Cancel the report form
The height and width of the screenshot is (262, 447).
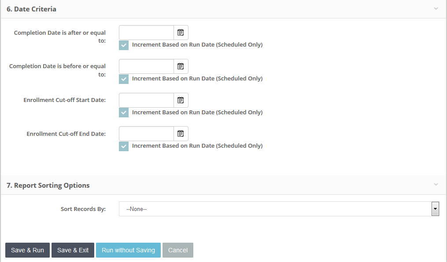178,250
